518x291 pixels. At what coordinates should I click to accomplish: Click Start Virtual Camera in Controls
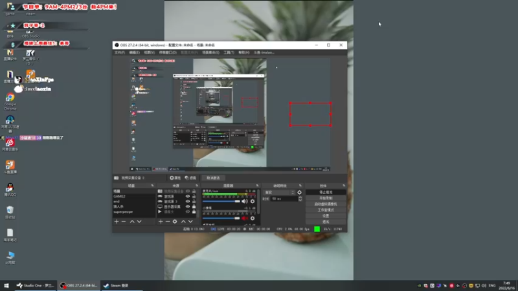pos(326,204)
